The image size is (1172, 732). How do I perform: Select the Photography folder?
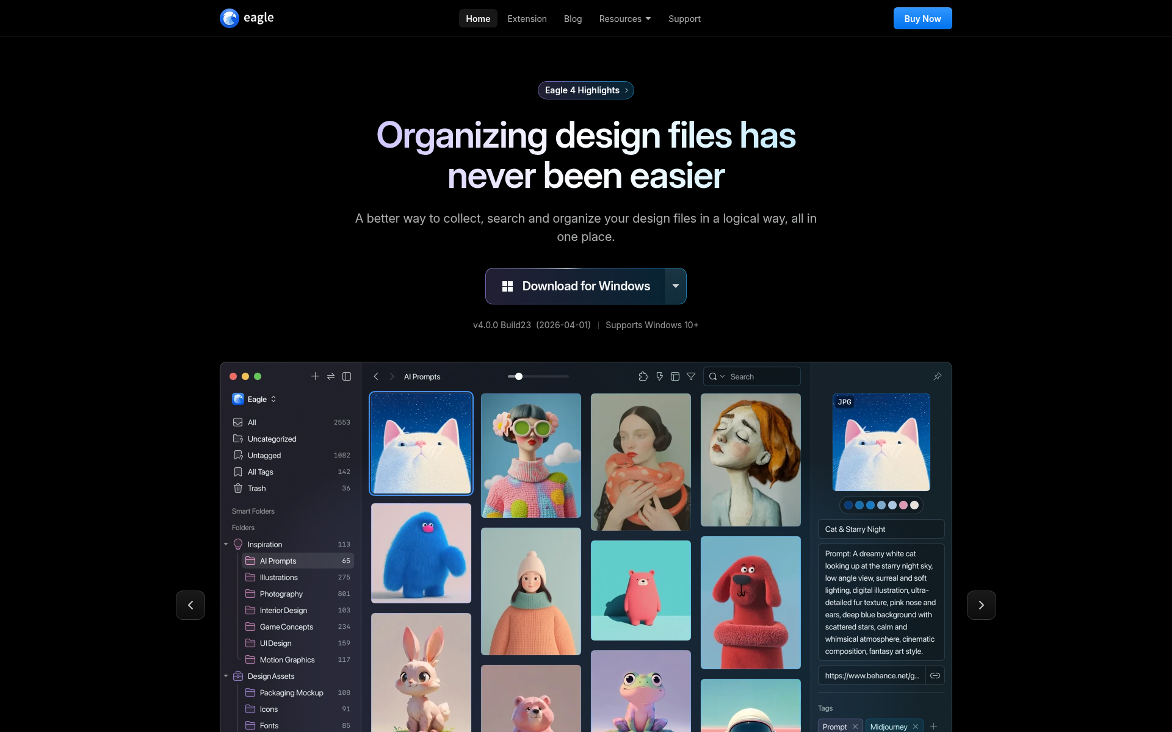(298, 594)
